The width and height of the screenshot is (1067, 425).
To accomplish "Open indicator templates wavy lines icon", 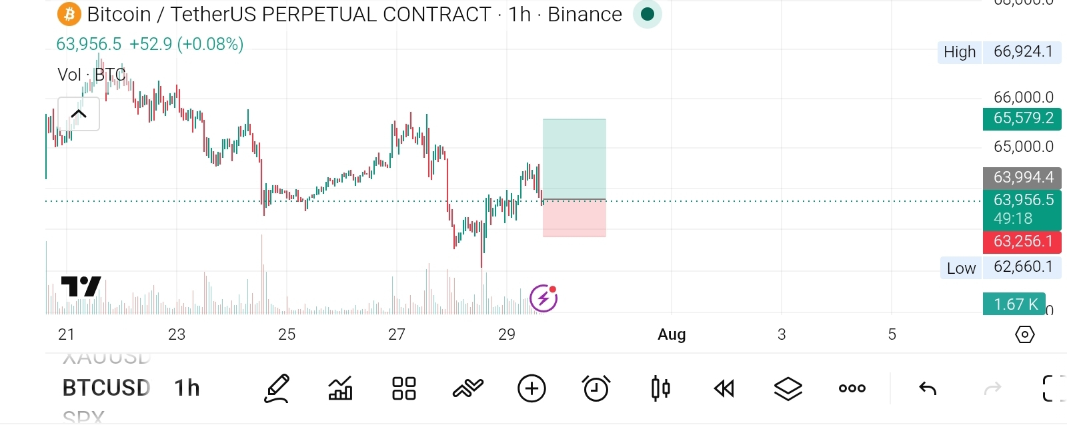I will point(467,388).
